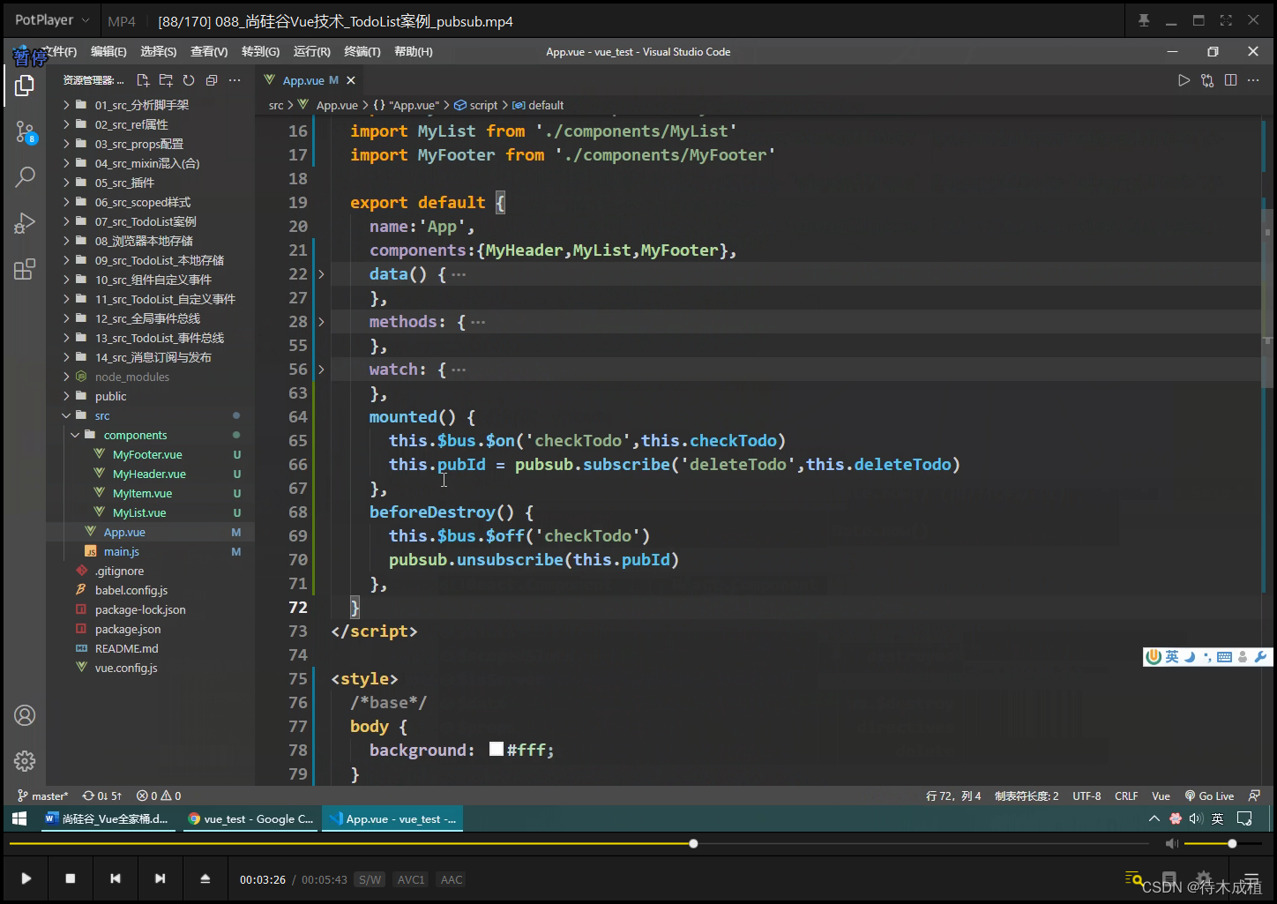
Task: Open editor more actions ellipsis
Action: tap(1253, 80)
